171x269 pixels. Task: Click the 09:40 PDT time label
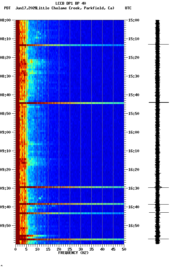pos(5,207)
